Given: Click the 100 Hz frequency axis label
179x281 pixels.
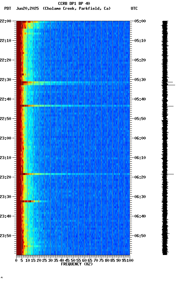Looking at the screenshot, I should coord(130,261).
